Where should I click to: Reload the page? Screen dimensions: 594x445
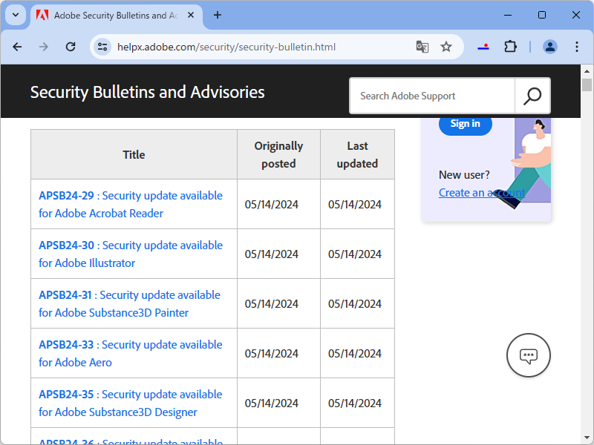(71, 47)
